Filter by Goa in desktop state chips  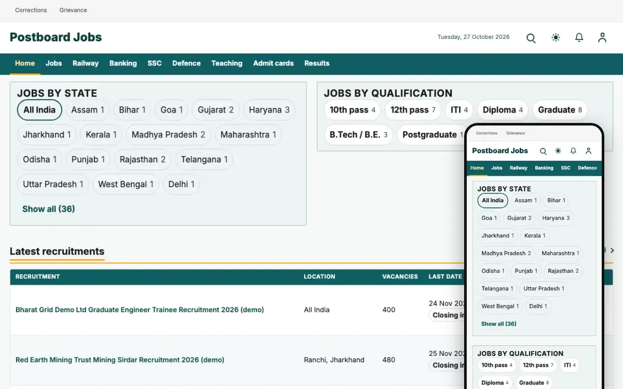click(171, 110)
